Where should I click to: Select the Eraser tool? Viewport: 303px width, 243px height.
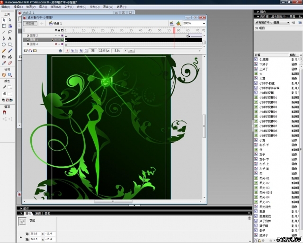pos(10,63)
